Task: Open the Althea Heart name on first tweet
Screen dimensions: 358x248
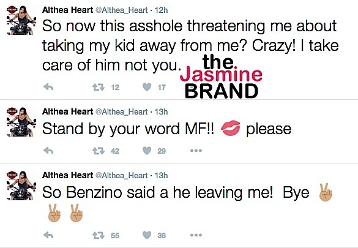Action: point(67,10)
